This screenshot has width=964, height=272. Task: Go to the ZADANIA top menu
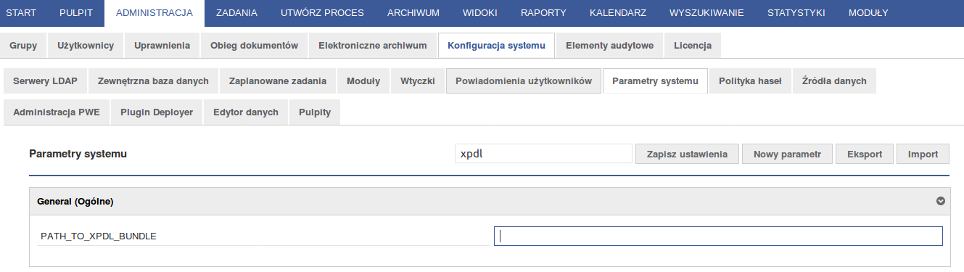(236, 13)
